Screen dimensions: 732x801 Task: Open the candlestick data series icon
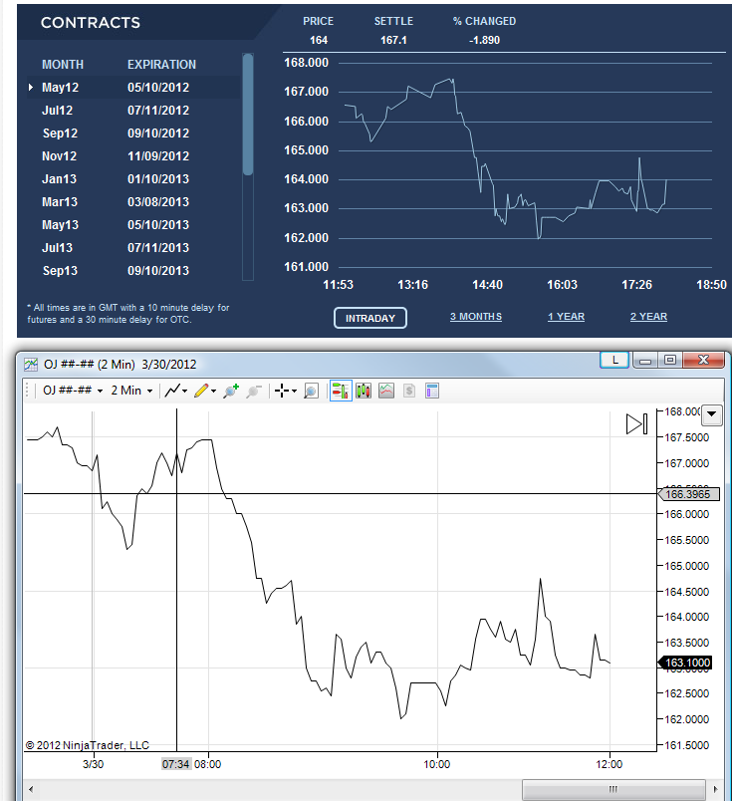coord(364,391)
